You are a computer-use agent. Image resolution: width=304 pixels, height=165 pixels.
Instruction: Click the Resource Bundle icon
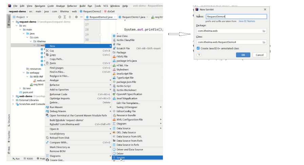114,115
